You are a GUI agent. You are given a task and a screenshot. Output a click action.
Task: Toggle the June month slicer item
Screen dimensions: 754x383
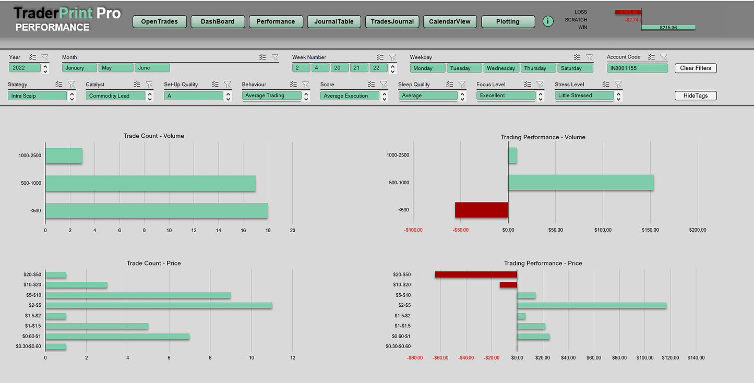click(152, 68)
